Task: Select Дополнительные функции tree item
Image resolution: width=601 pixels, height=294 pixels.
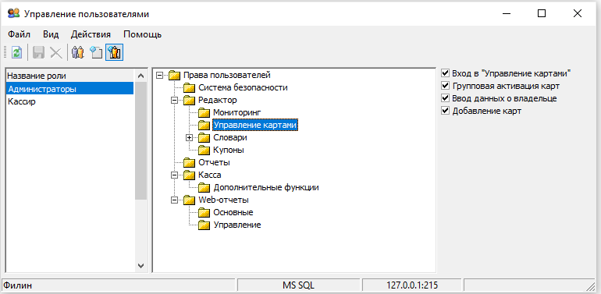Action: pyautogui.click(x=266, y=188)
